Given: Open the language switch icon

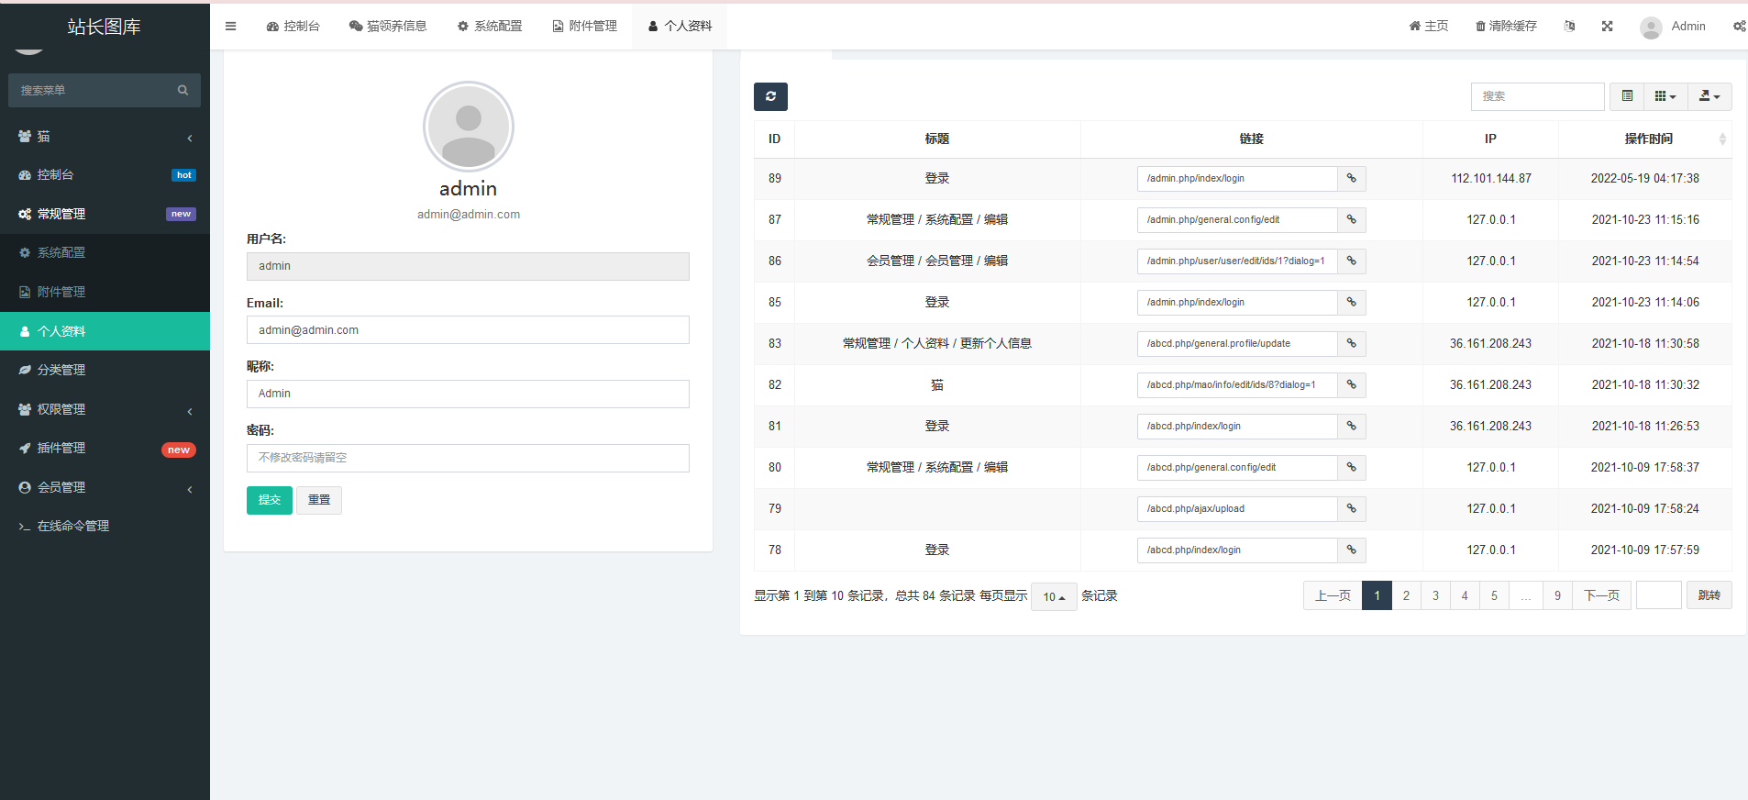Looking at the screenshot, I should tap(1569, 27).
